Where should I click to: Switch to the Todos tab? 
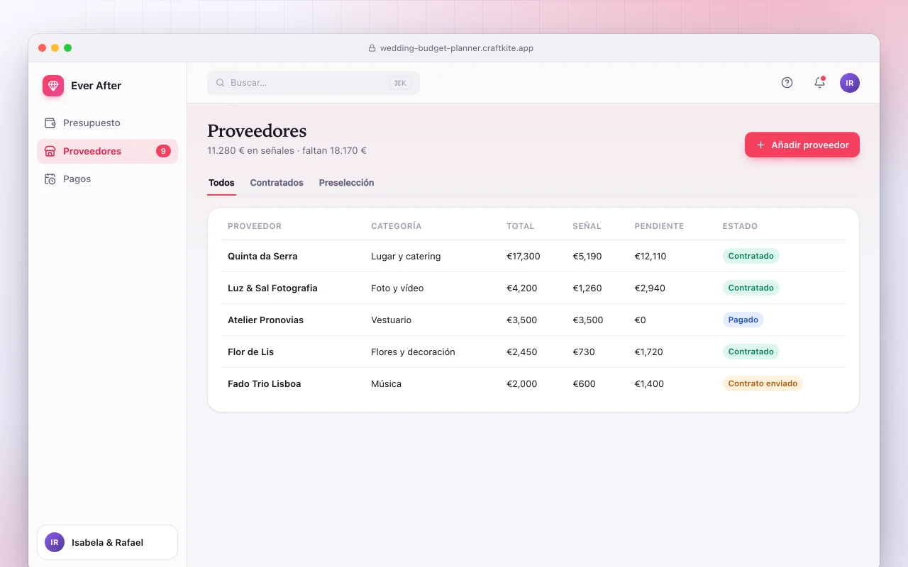(221, 183)
